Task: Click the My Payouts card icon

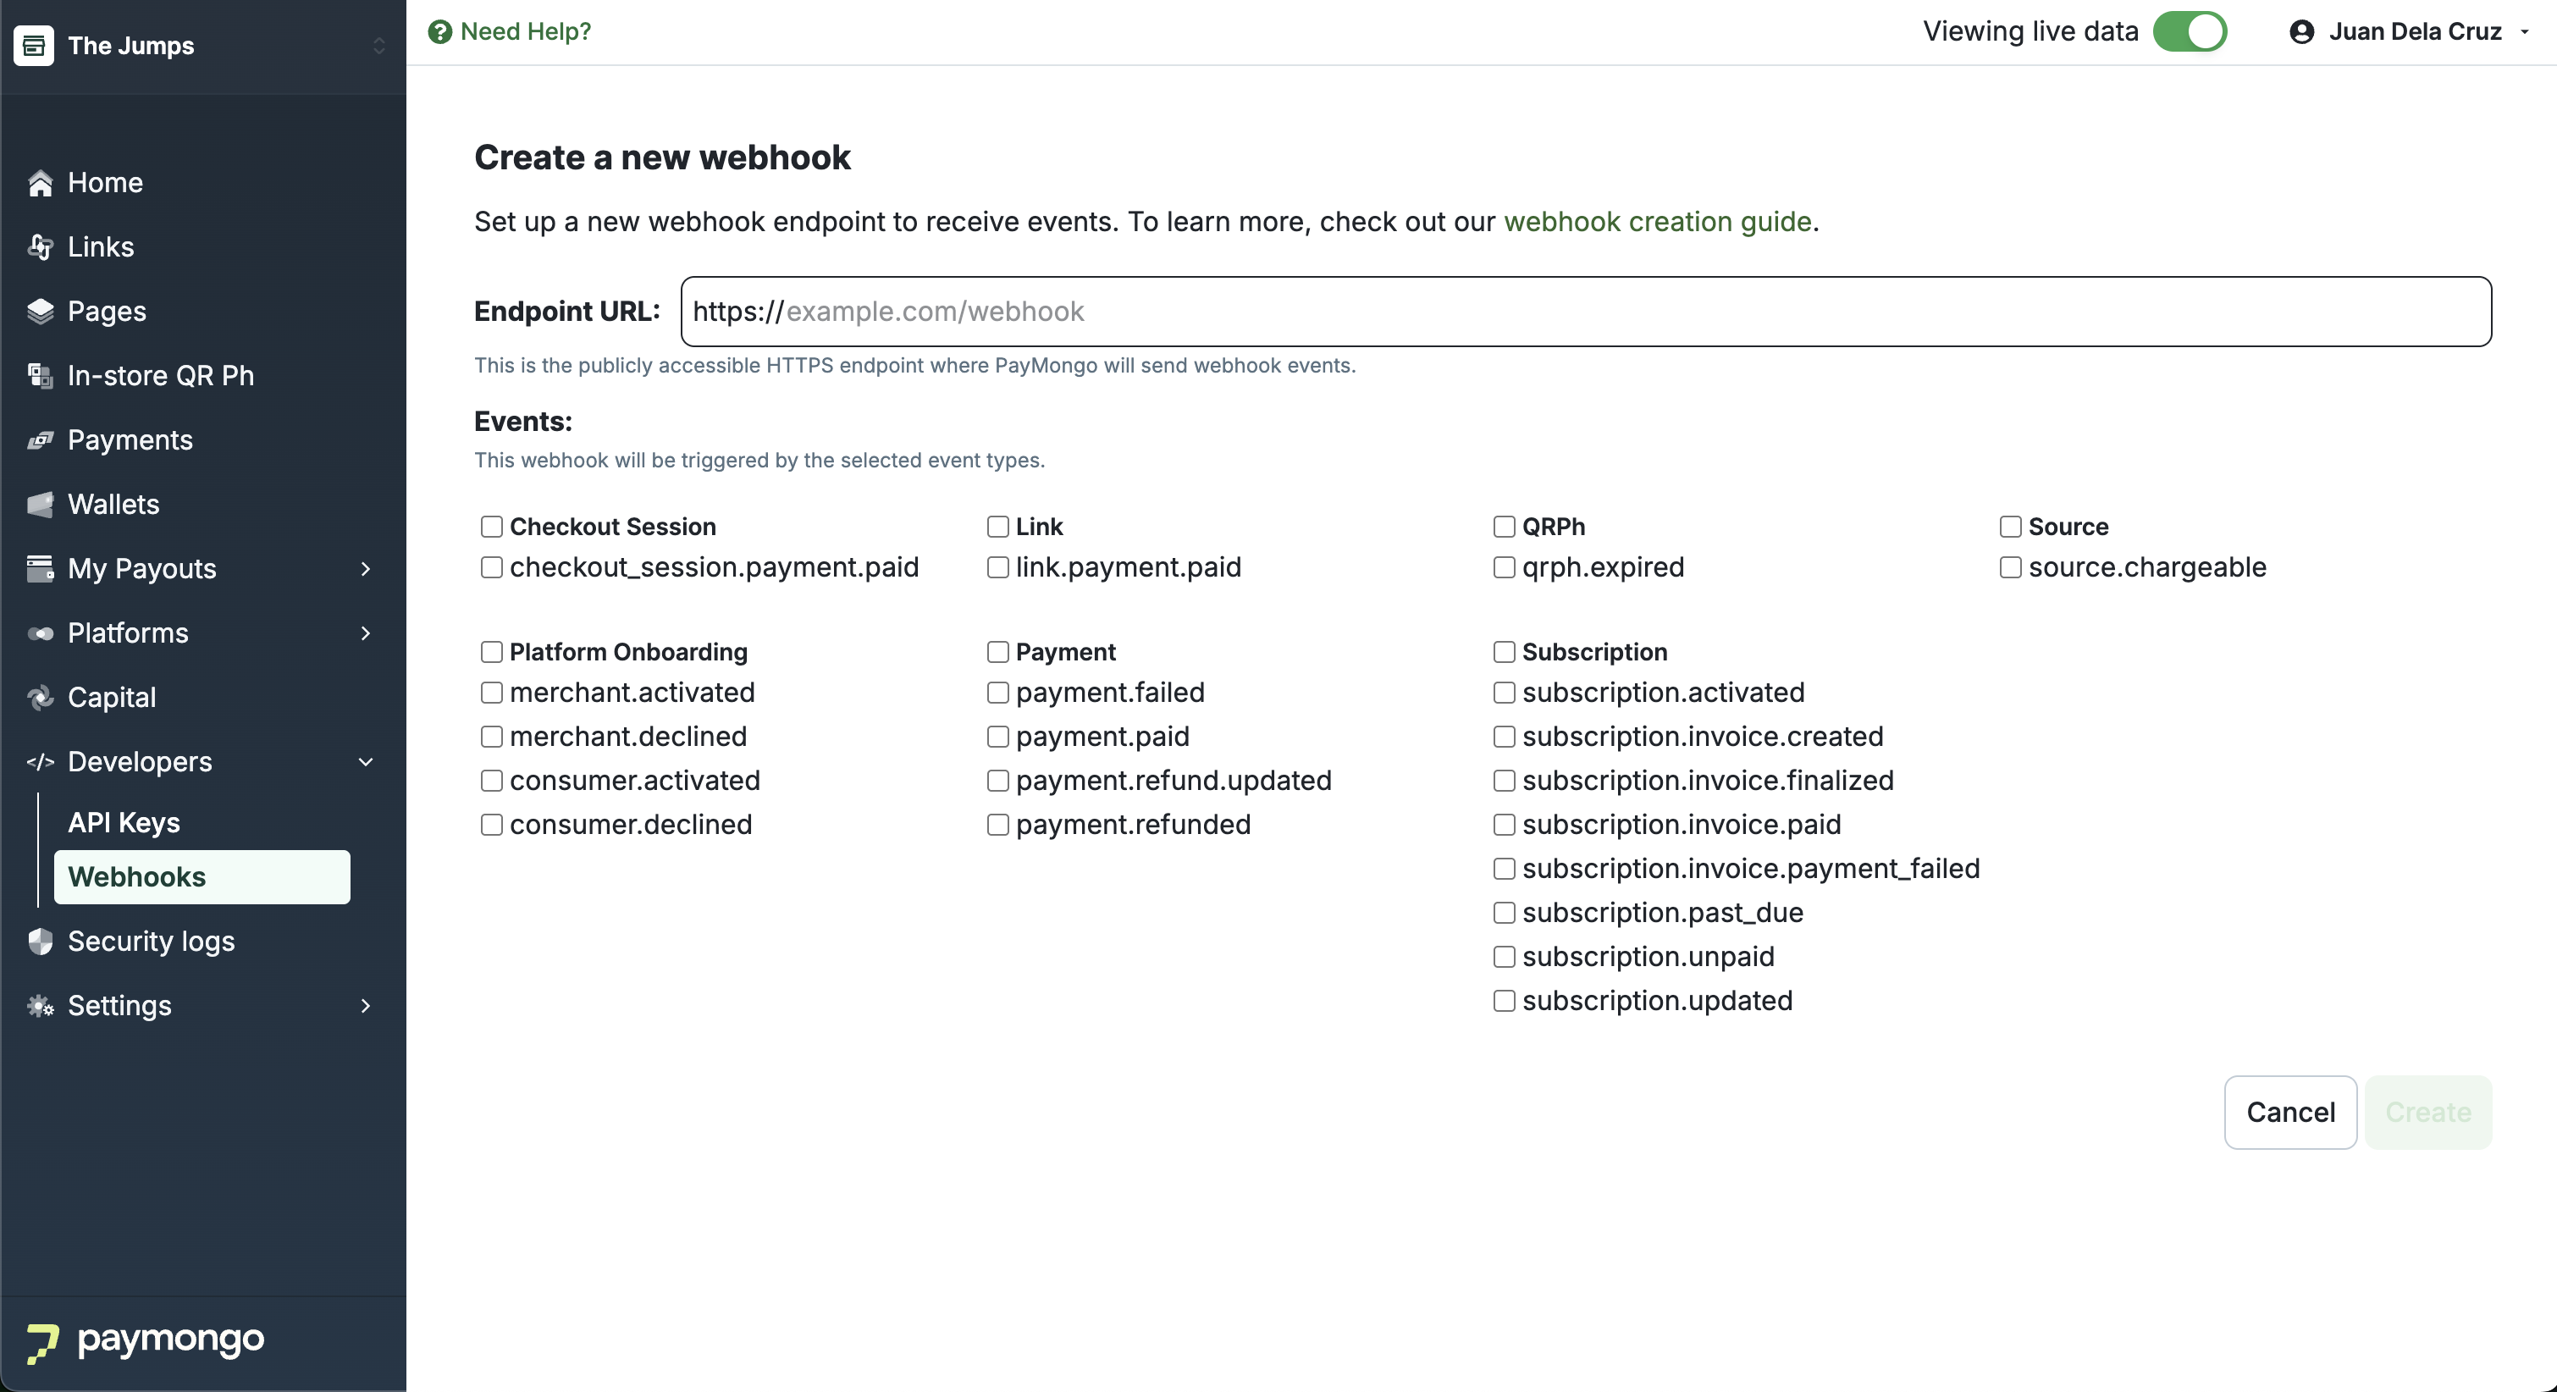Action: pyautogui.click(x=40, y=569)
